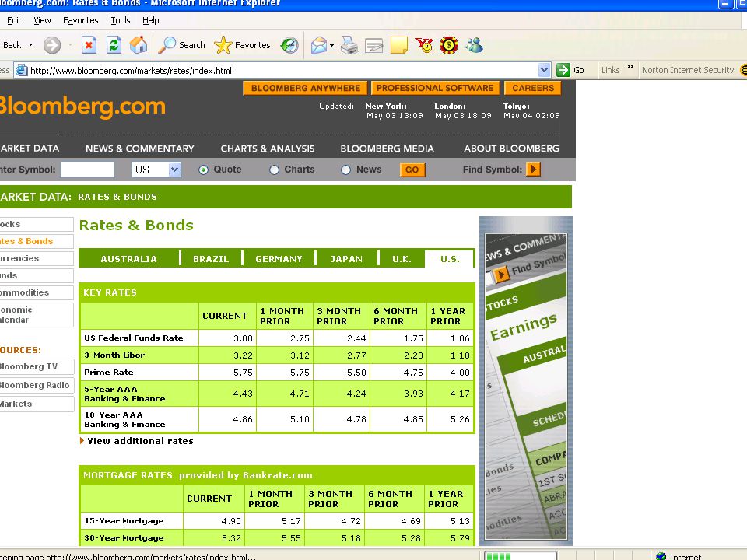Click the orange GO button

click(x=412, y=170)
